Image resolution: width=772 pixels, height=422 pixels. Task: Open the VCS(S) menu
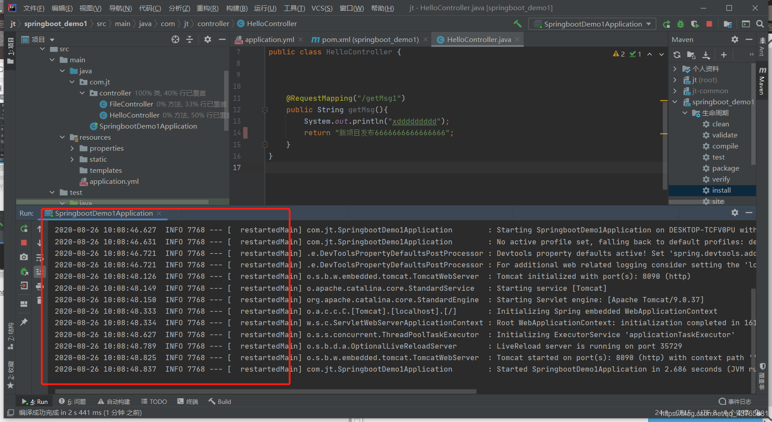tap(322, 8)
